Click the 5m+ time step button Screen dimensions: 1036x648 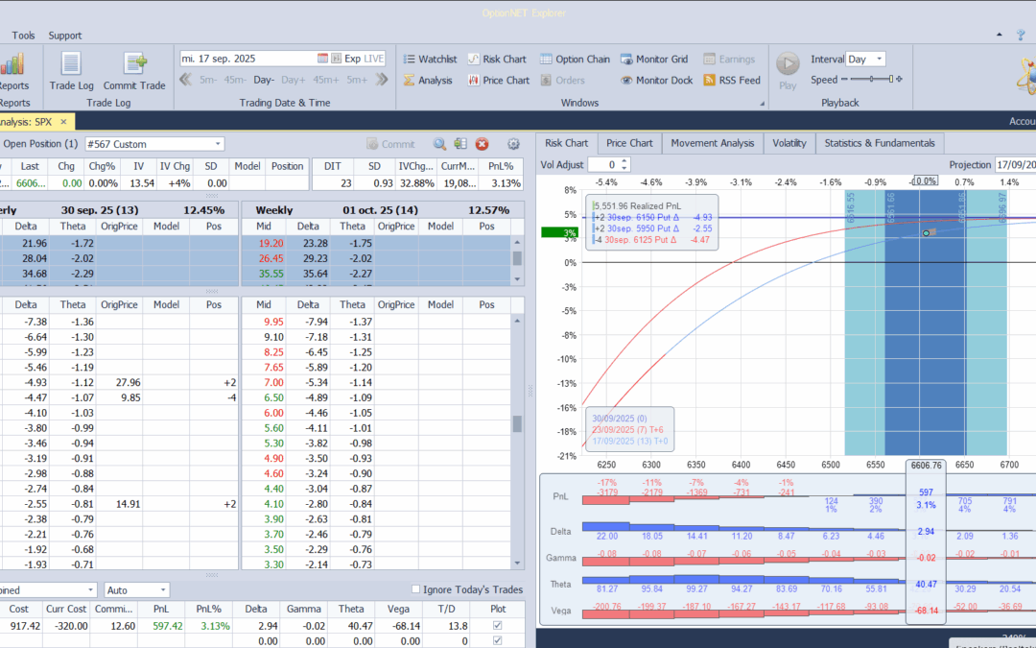coord(357,80)
